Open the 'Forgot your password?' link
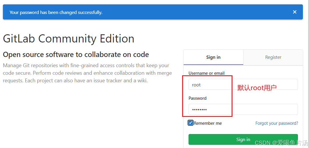This screenshot has width=309, height=148. point(277,123)
